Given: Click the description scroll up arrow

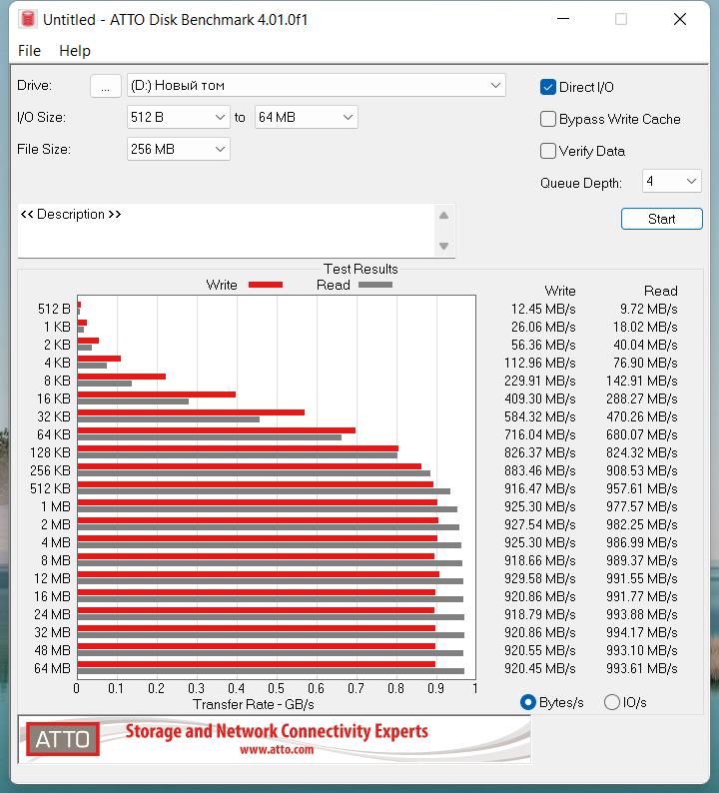Looking at the screenshot, I should click(444, 216).
